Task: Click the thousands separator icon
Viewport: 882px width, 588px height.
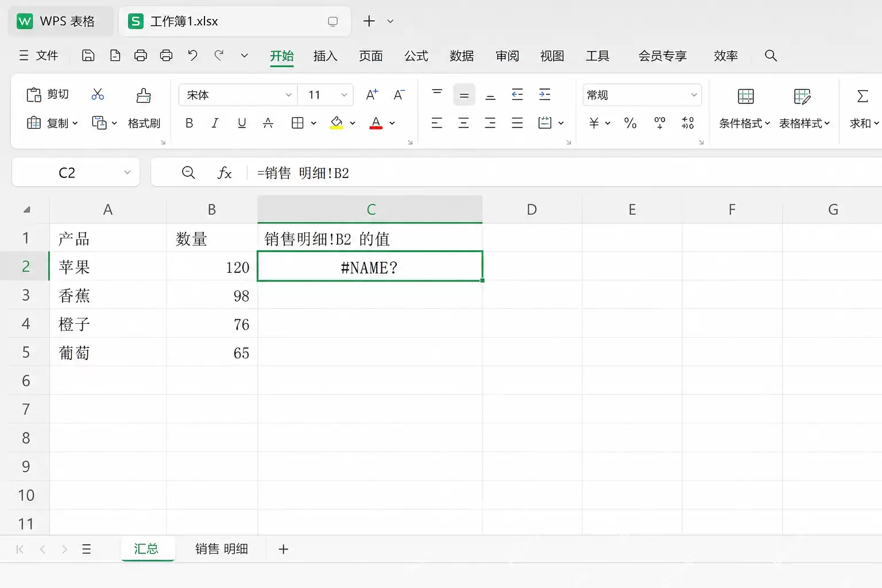Action: point(660,123)
